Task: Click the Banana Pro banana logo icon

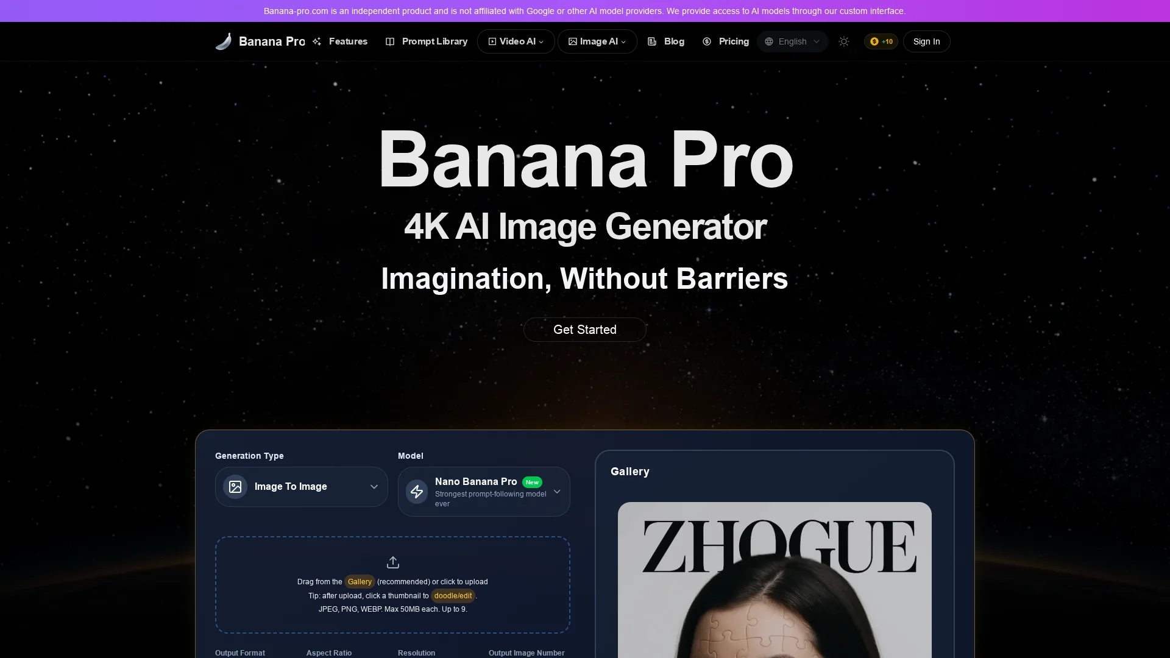Action: [x=224, y=41]
